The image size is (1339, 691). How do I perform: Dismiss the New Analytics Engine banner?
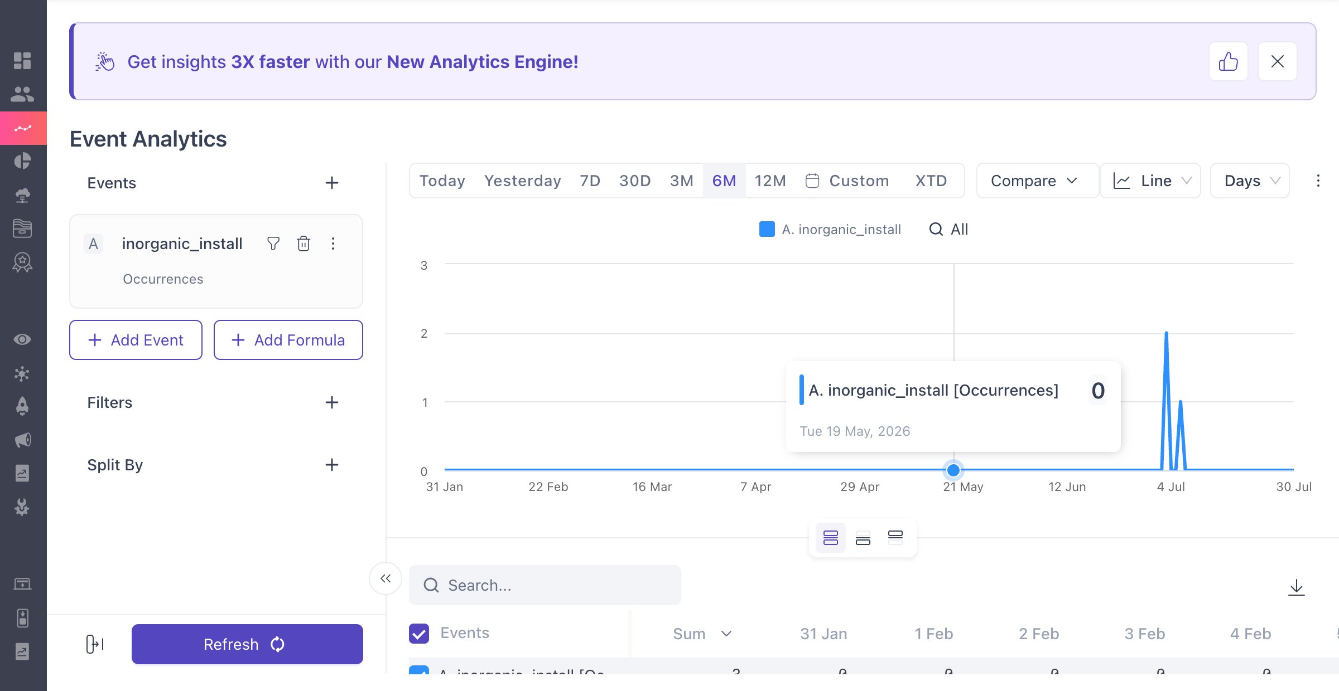(1277, 61)
